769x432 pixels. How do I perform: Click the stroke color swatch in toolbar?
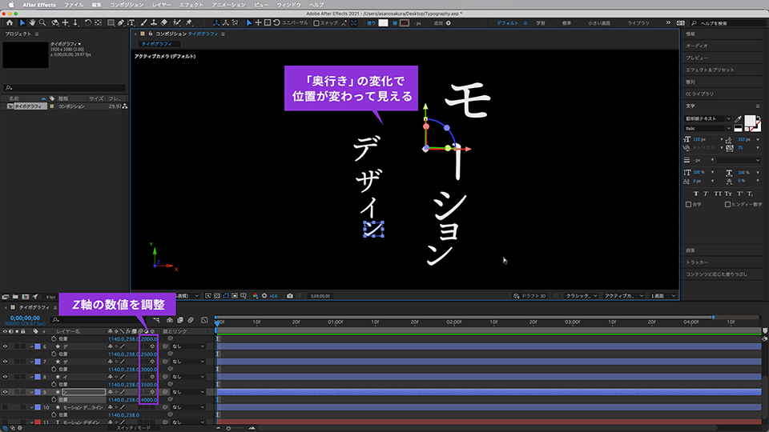click(405, 23)
